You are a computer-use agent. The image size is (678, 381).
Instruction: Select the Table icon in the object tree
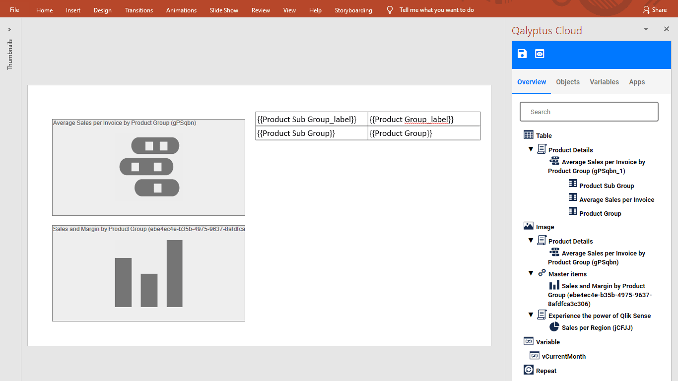click(x=528, y=134)
